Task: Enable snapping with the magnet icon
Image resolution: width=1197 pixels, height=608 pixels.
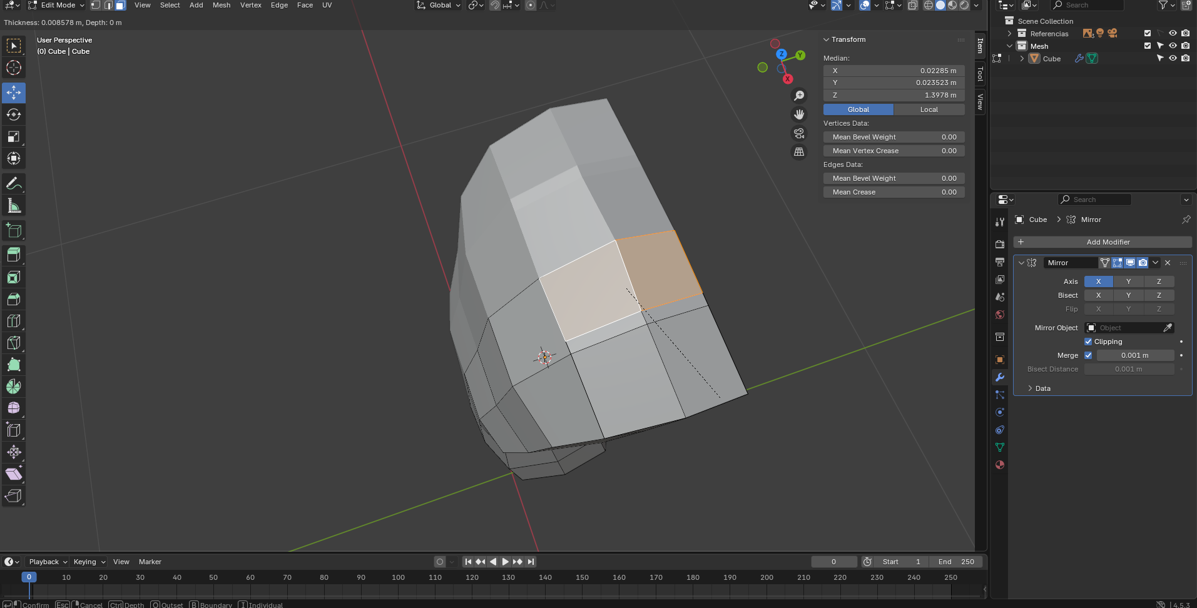Action: click(496, 5)
